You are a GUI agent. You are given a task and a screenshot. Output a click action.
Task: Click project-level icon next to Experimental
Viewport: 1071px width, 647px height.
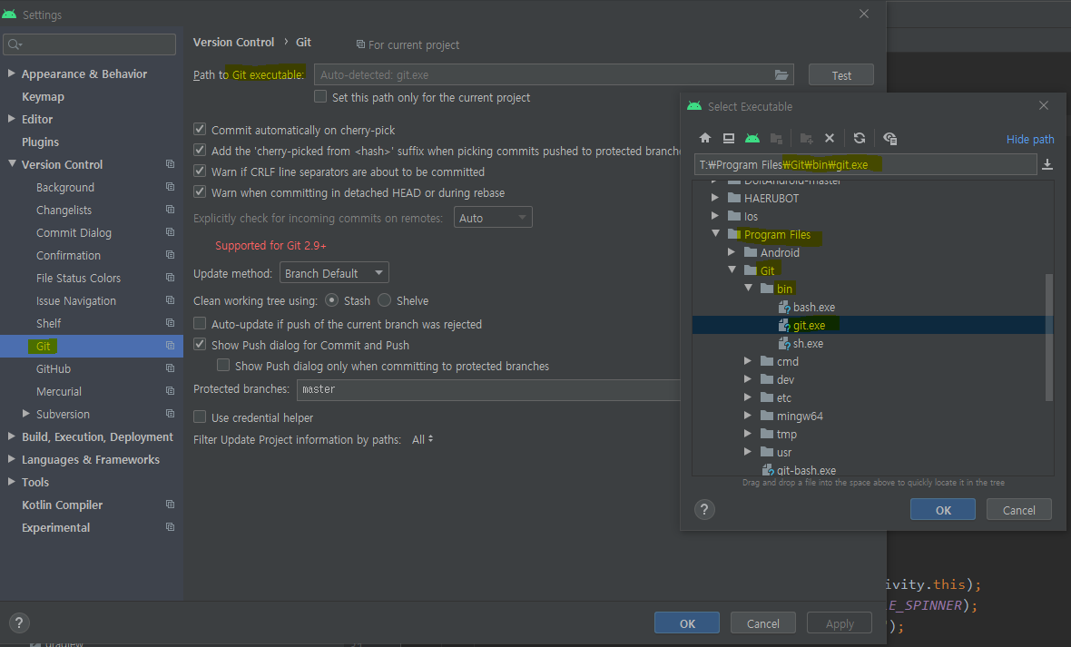pos(170,526)
